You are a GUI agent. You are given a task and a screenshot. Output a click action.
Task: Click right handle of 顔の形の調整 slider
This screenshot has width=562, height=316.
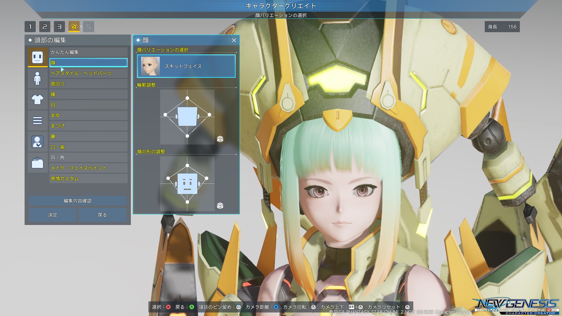(207, 178)
